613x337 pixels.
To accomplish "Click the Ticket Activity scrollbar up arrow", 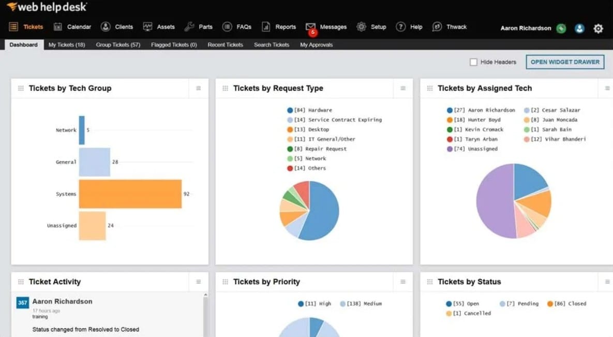I will pyautogui.click(x=206, y=295).
